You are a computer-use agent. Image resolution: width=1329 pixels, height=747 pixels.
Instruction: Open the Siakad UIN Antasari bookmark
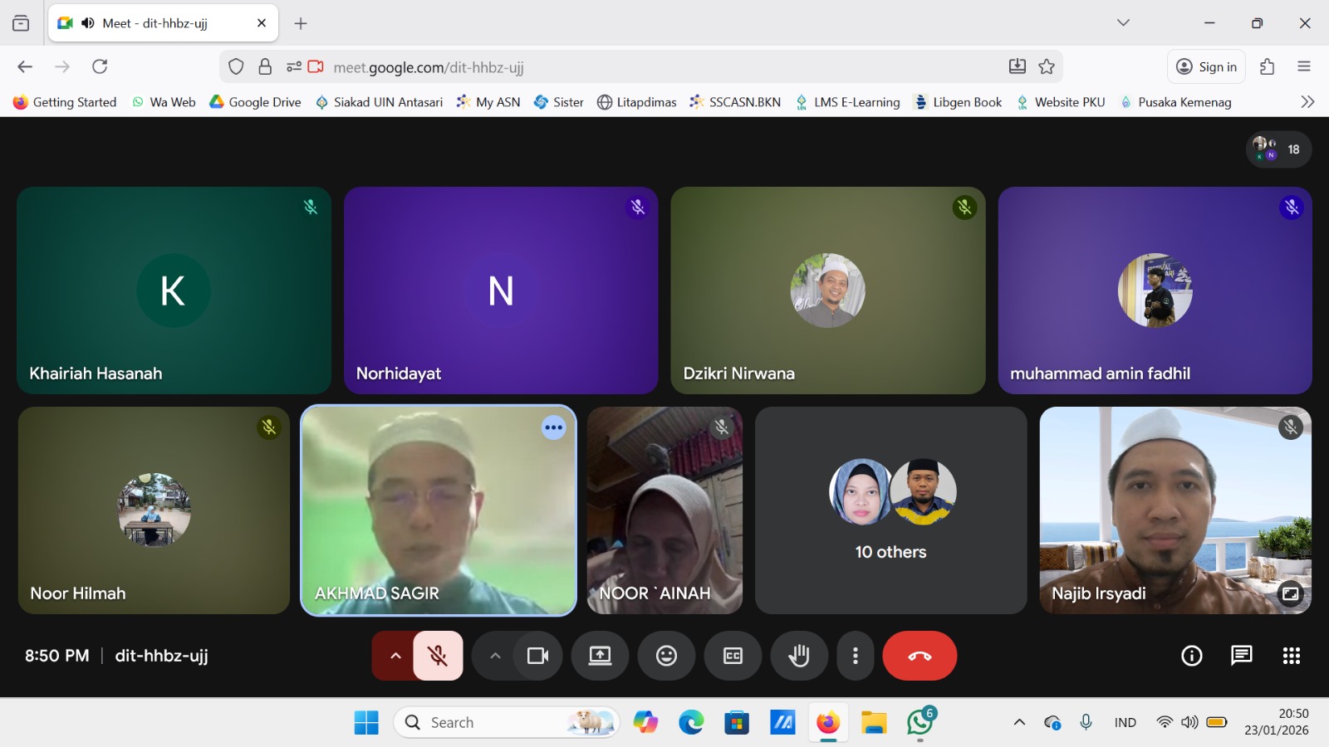(x=379, y=102)
